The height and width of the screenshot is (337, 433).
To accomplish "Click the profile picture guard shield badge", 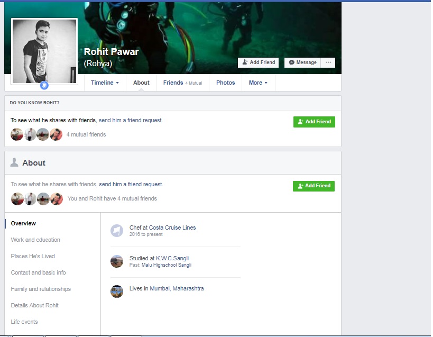I will pos(44,86).
